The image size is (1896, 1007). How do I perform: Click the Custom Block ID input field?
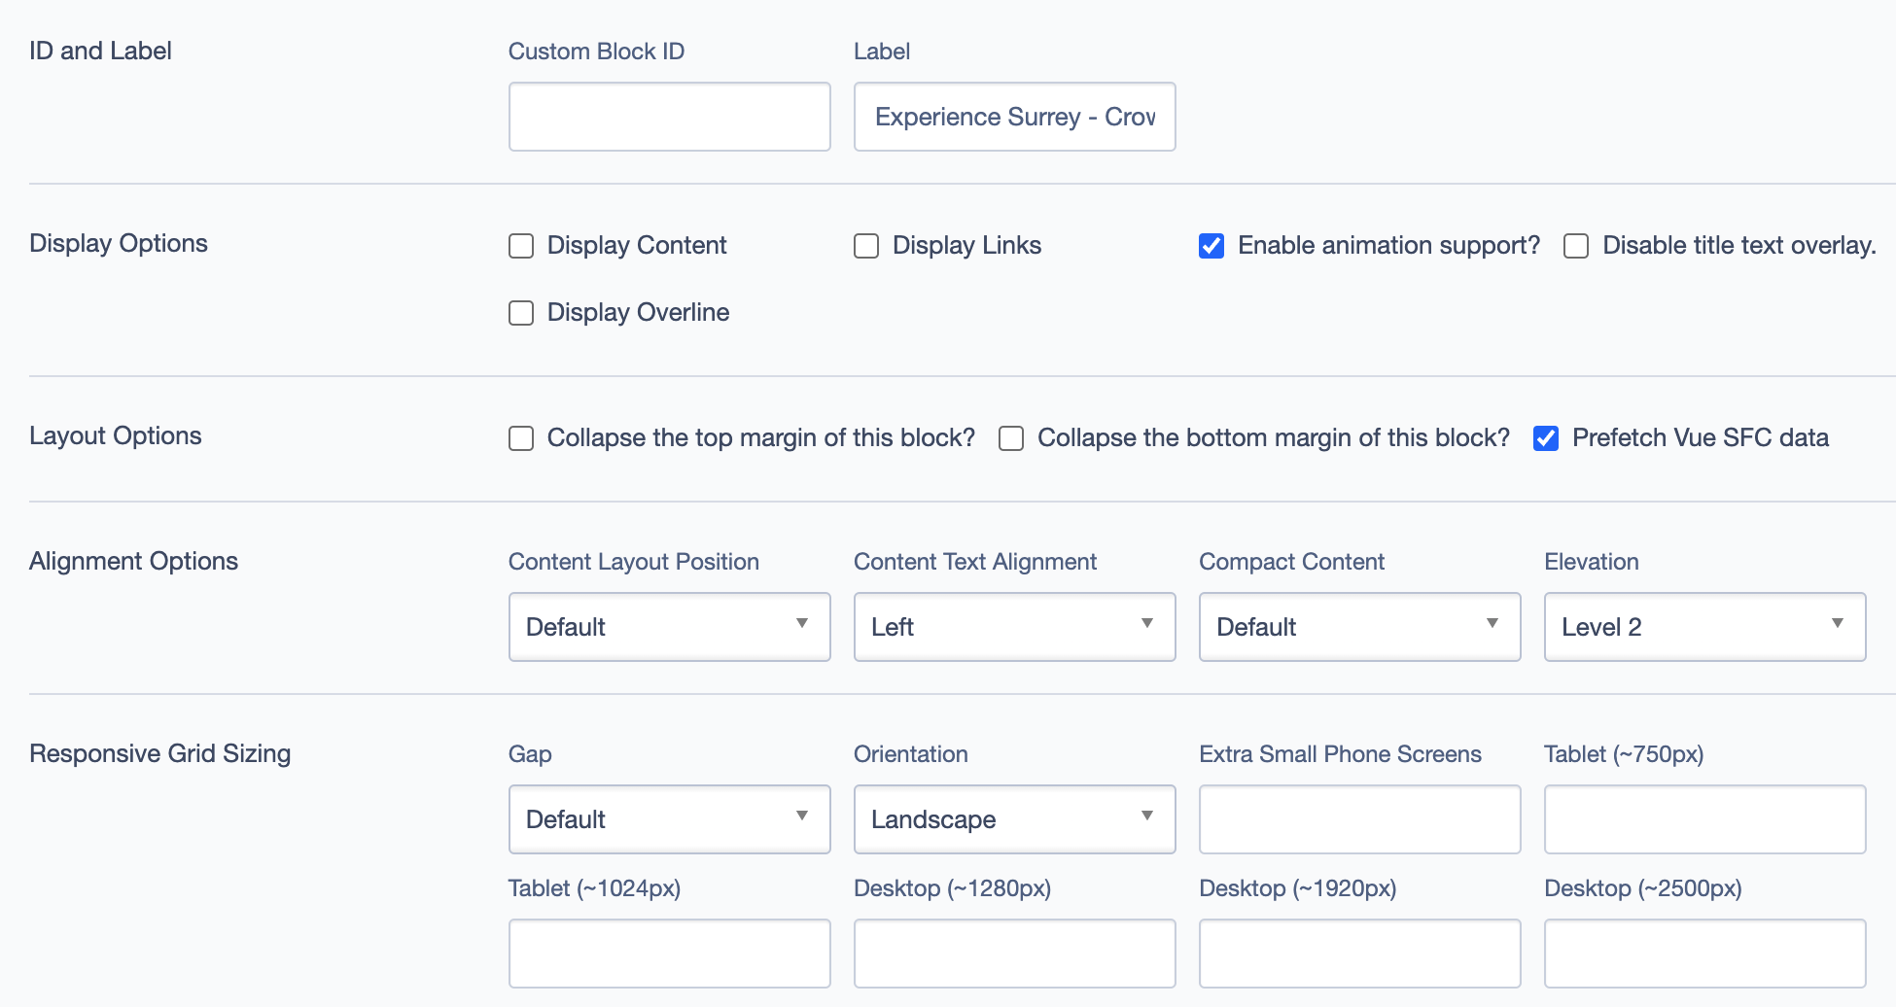tap(669, 117)
